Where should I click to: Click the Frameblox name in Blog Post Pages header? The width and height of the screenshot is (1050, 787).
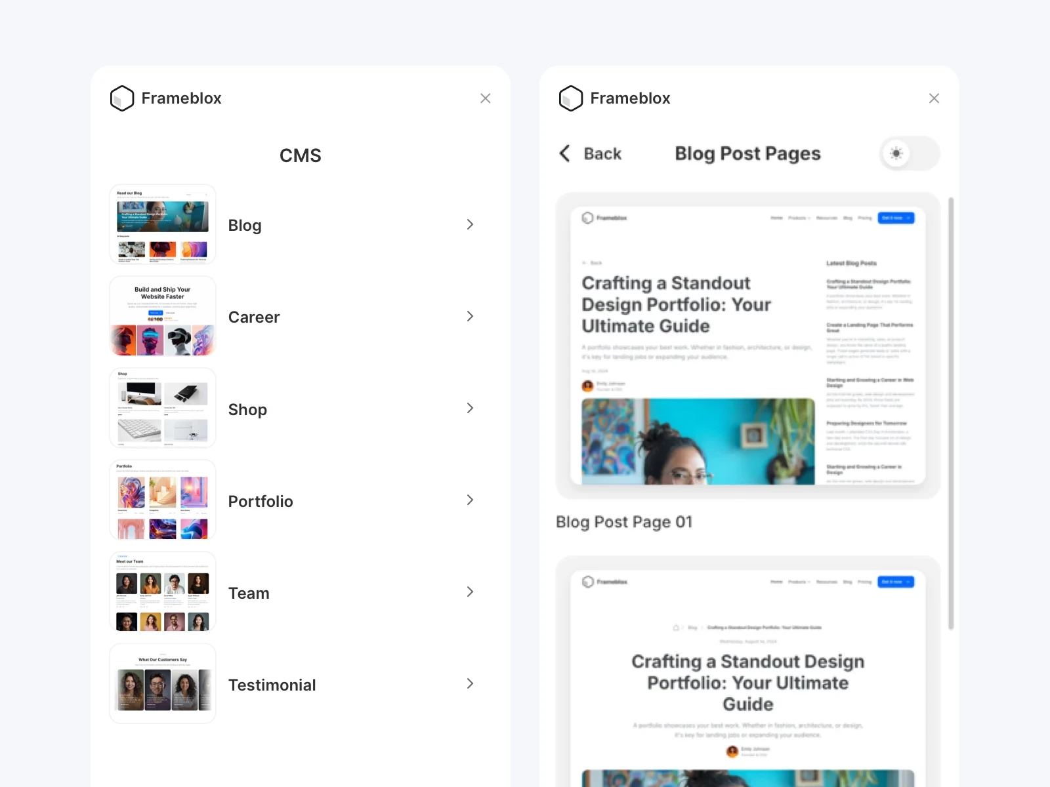pos(631,98)
